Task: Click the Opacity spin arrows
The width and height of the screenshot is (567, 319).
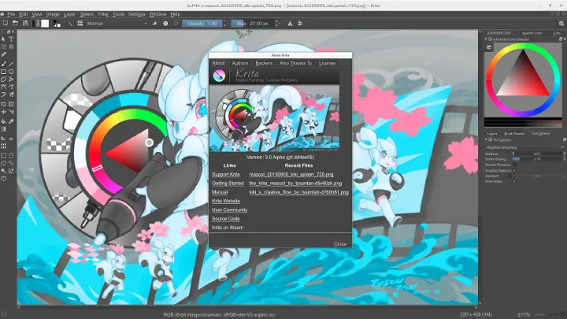Action: pyautogui.click(x=226, y=24)
